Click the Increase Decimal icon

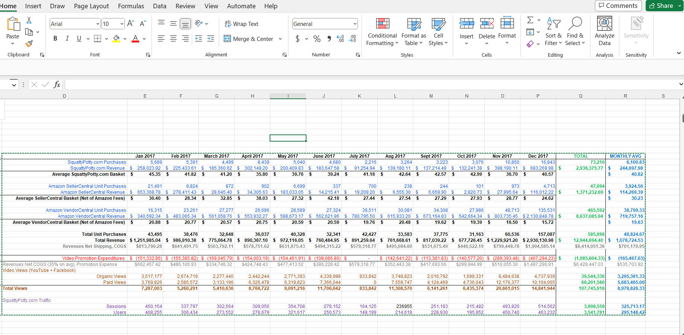[x=340, y=39]
